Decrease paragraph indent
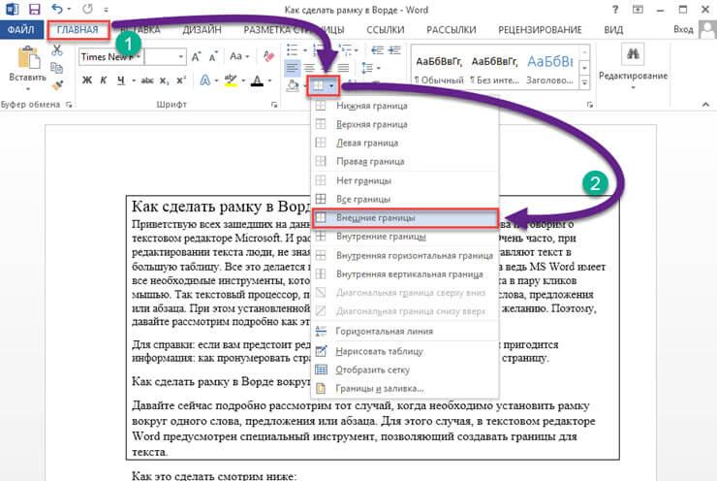Viewport: 717px width, 481px height. [377, 49]
